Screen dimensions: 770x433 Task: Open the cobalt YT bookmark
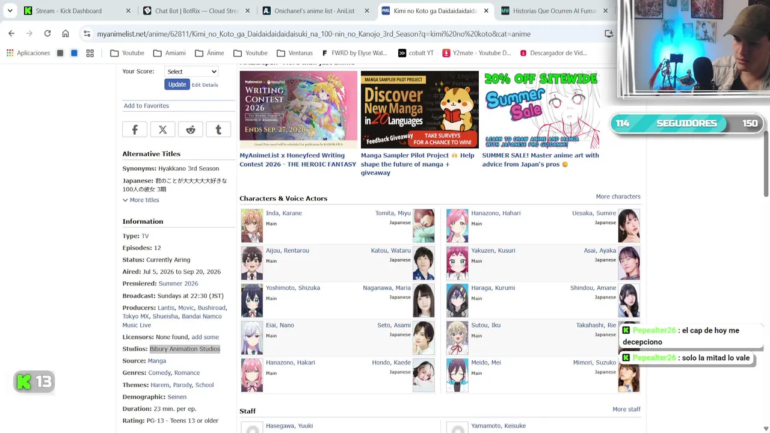(416, 53)
